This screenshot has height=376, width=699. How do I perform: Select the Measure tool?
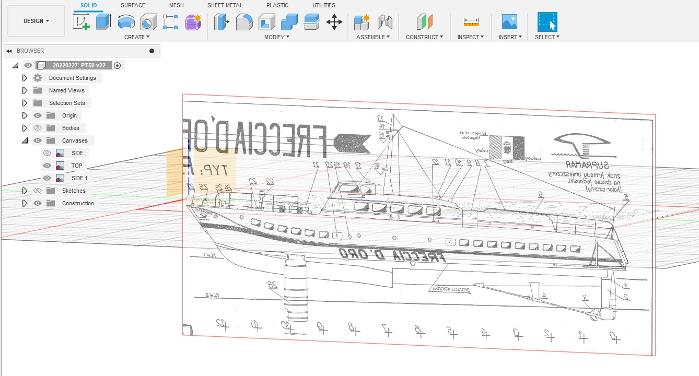pyautogui.click(x=471, y=22)
